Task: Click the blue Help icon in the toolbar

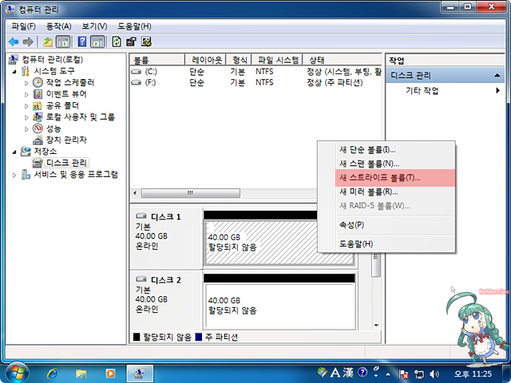Action: (81, 41)
